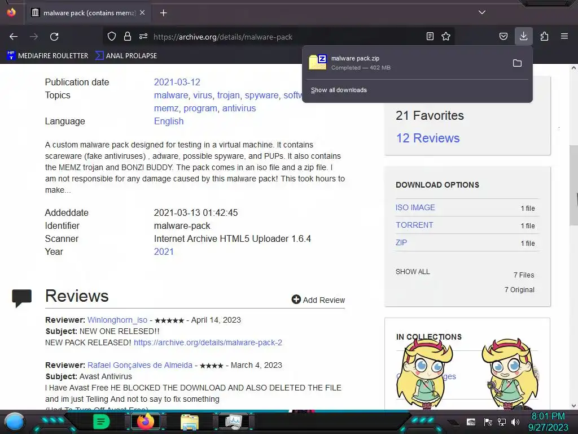Open the spyware topic link
Screen dimensions: 578x434
262,95
